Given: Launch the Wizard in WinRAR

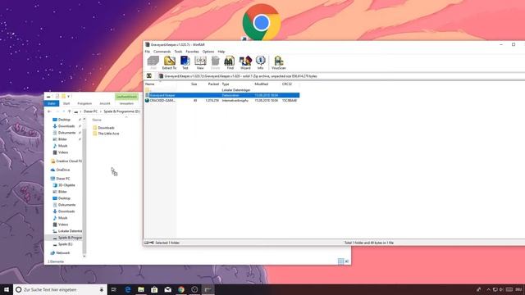Looking at the screenshot, I should coord(245,62).
